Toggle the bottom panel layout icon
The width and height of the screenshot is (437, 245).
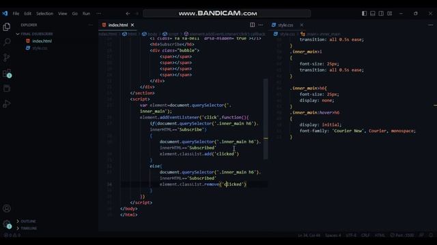coord(373,14)
